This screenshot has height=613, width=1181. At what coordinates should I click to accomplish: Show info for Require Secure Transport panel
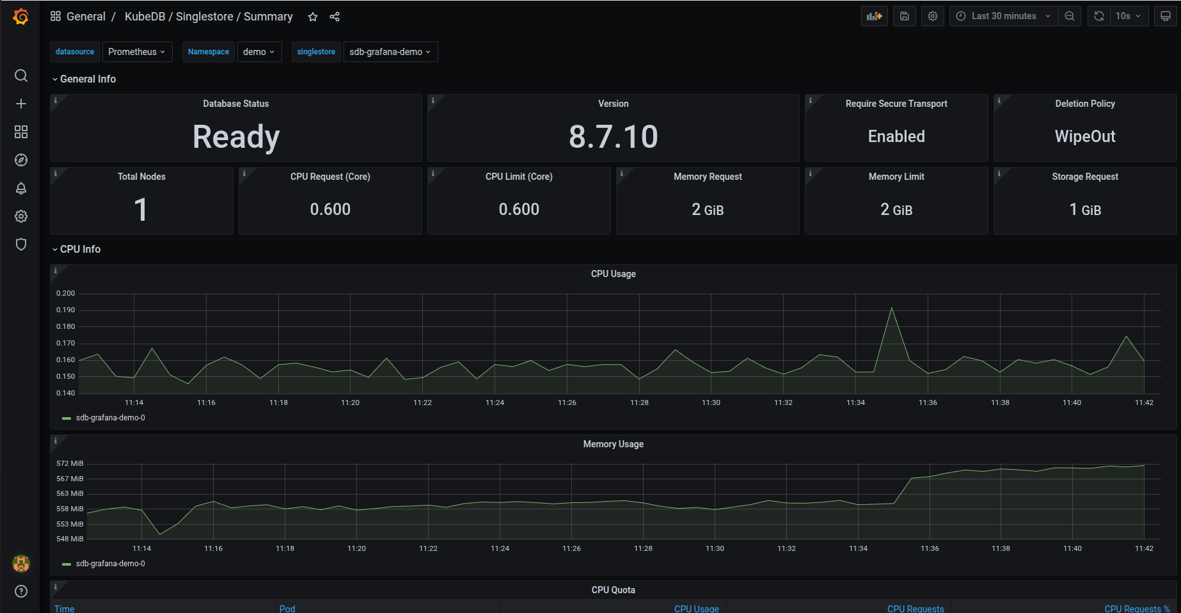(811, 100)
